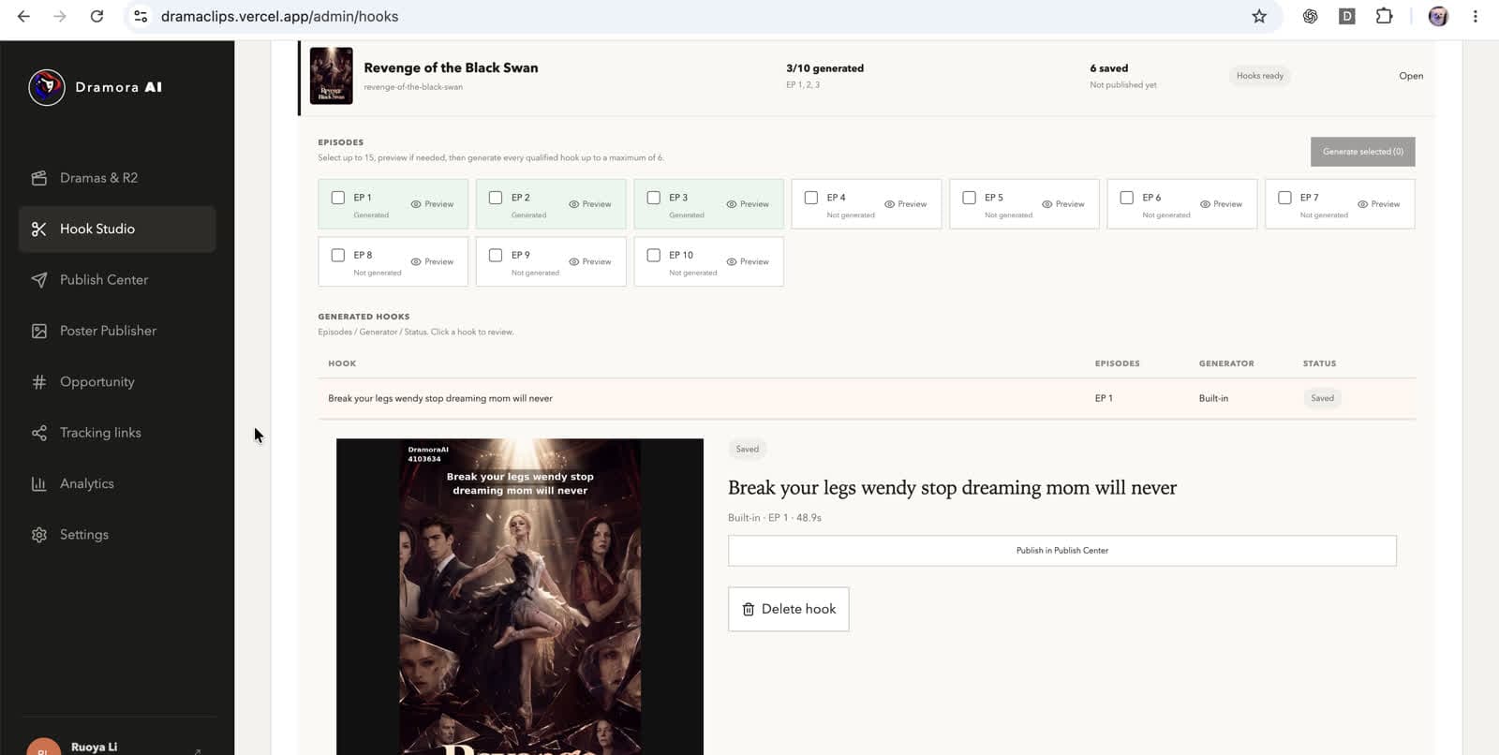Go to Publish Center in the sidebar
The width and height of the screenshot is (1499, 755).
click(x=117, y=280)
